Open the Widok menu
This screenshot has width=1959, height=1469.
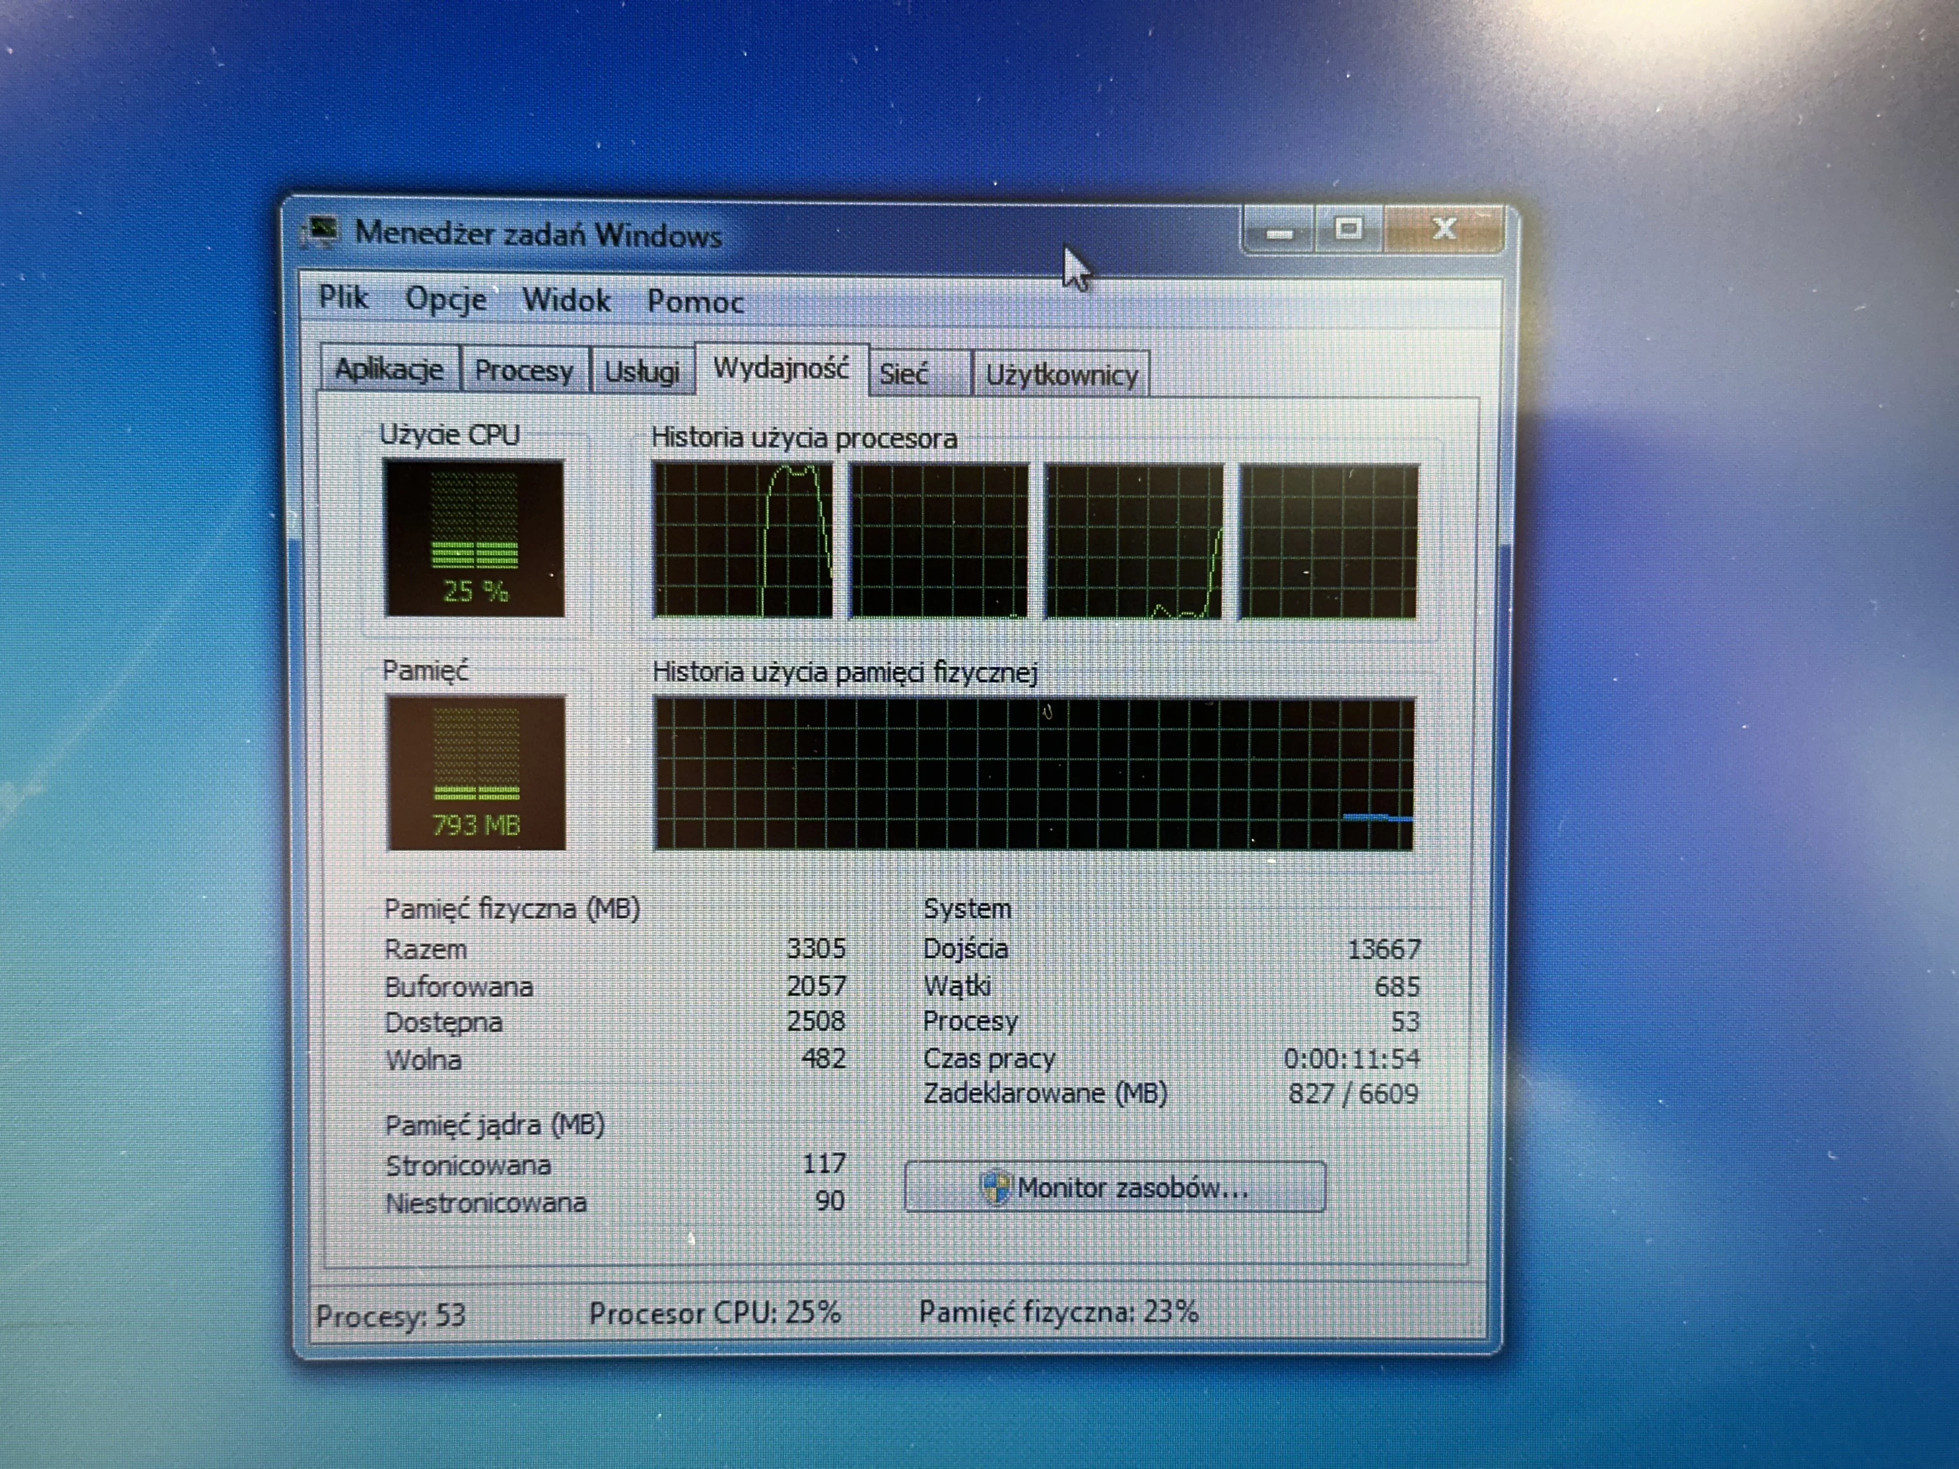[x=566, y=300]
